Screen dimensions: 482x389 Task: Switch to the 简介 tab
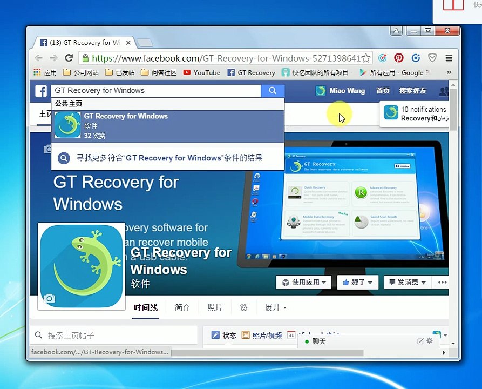click(x=182, y=307)
